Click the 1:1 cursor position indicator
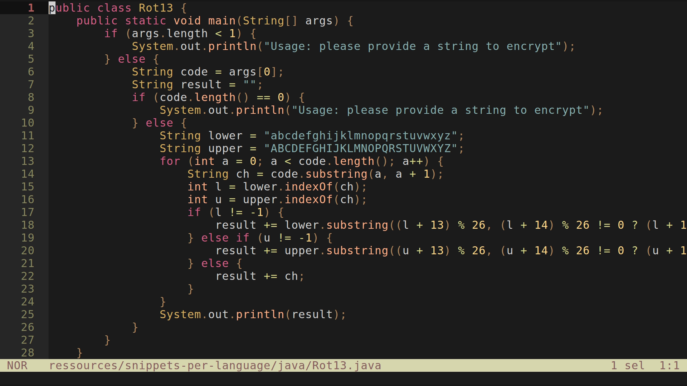 [669, 365]
